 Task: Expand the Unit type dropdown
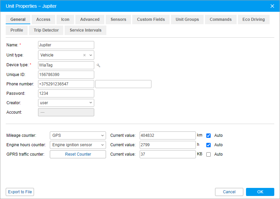(91, 55)
